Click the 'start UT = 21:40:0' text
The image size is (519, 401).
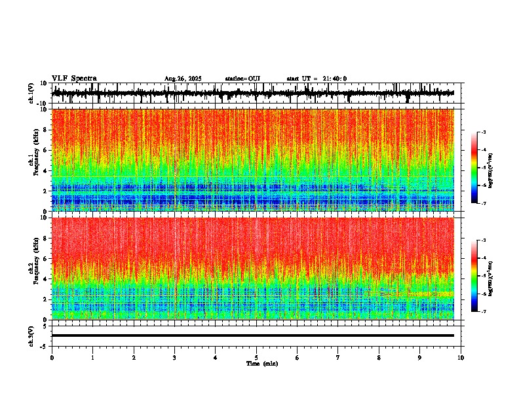[317, 79]
